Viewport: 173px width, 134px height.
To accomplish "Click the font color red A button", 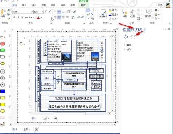I will (x=38, y=18).
